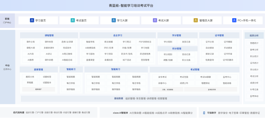
Task: Click the 证书模版 cell
Action: click(x=228, y=42)
